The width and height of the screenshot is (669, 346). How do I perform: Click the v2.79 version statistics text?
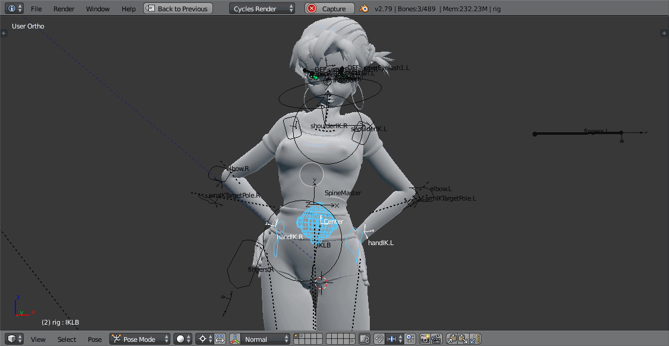pyautogui.click(x=437, y=9)
